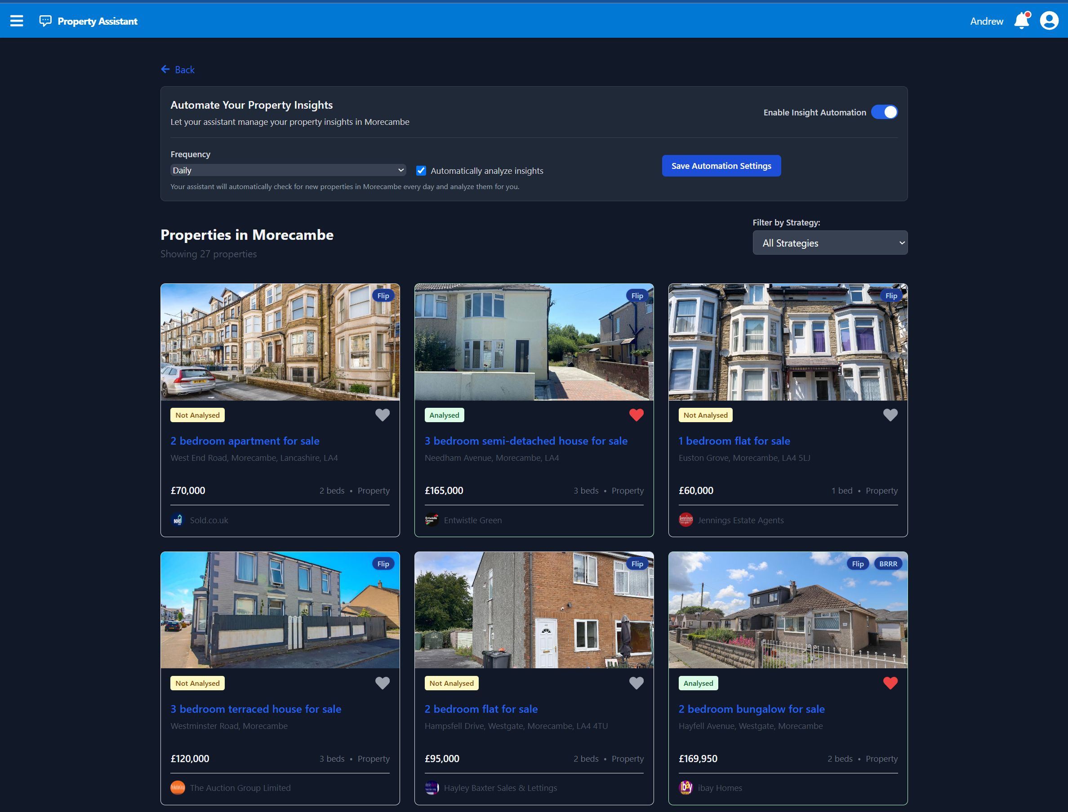Click the BRRR strategy badge
This screenshot has height=812, width=1068.
(x=888, y=564)
